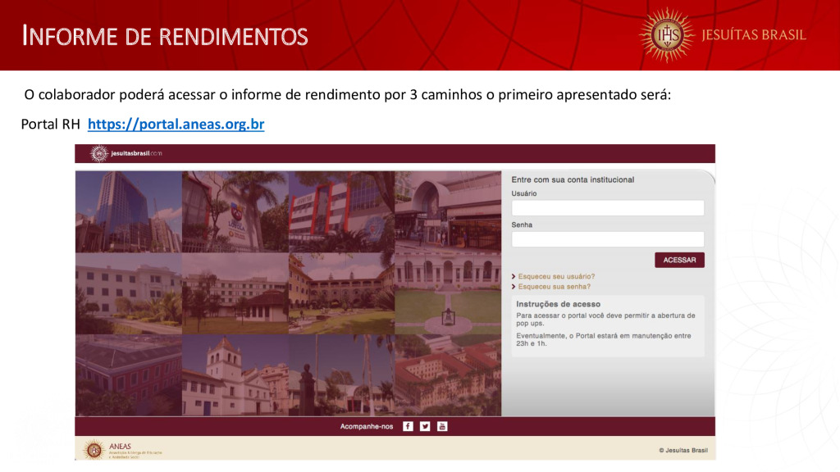Screen dimensions: 840x472
Task: Click the arrow beside 'Esqueceu sua senha?'
Action: [x=514, y=287]
